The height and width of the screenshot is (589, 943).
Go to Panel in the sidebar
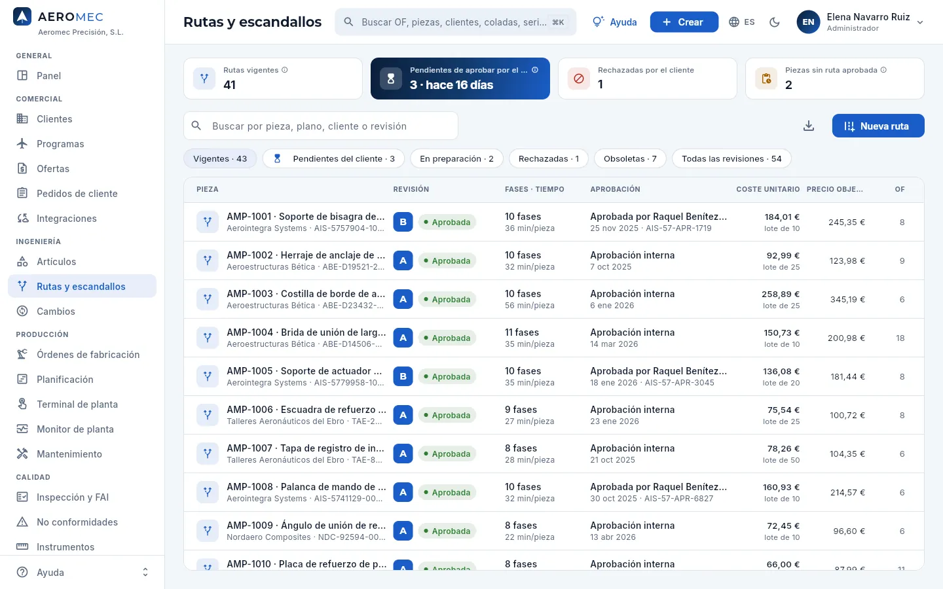82,76
